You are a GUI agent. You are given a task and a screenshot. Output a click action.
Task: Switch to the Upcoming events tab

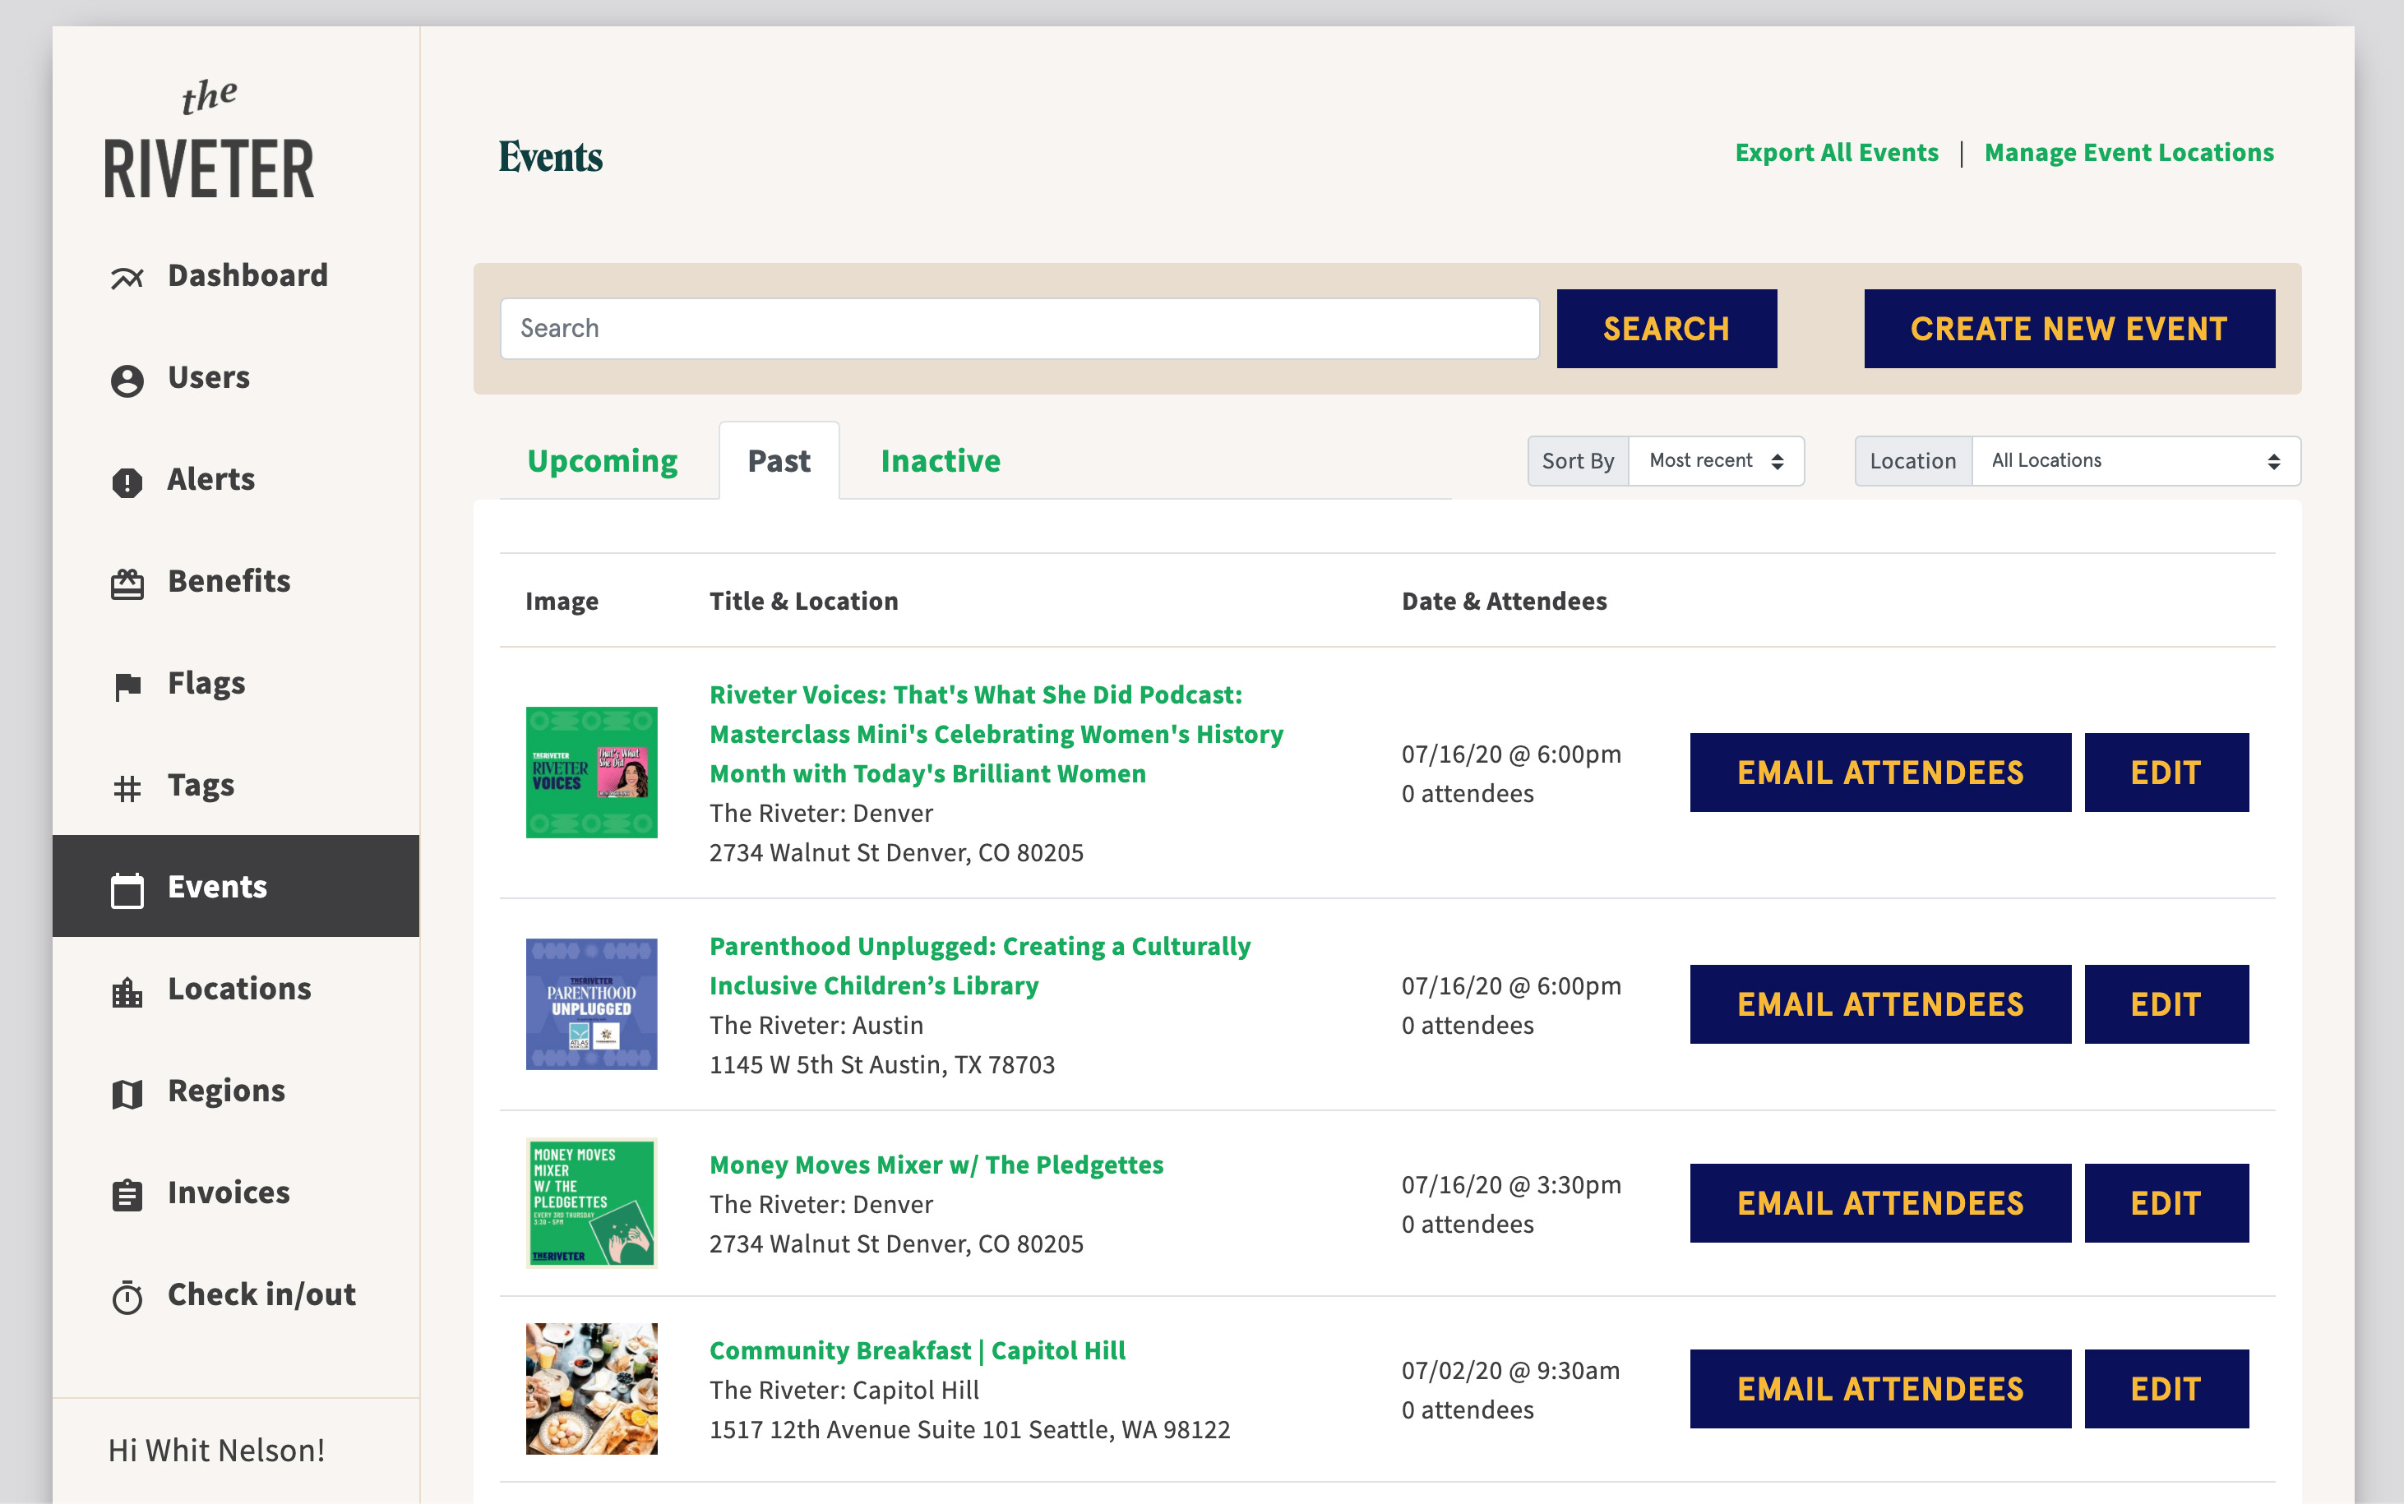tap(602, 460)
